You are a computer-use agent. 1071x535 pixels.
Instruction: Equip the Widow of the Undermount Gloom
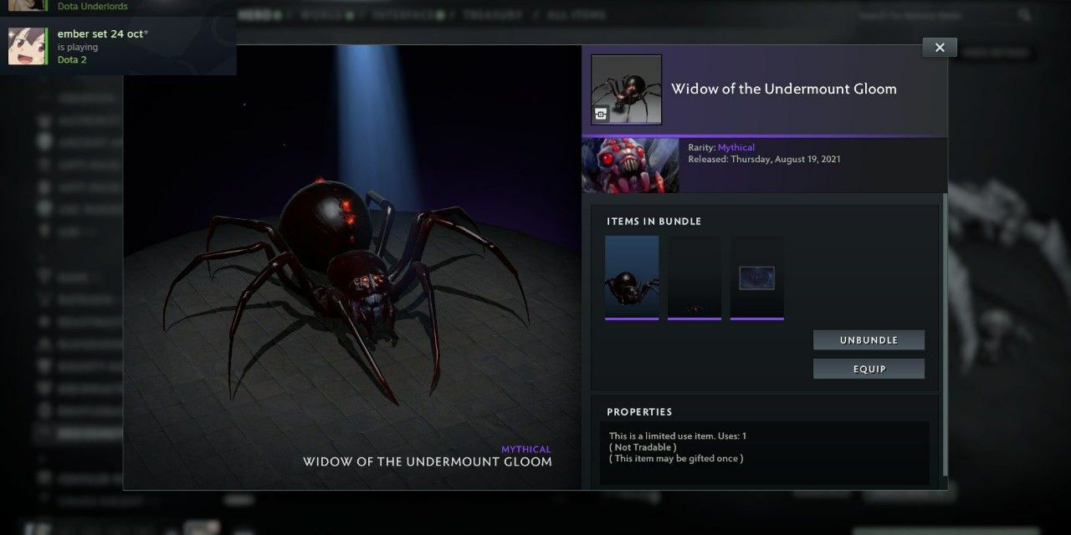pos(869,369)
